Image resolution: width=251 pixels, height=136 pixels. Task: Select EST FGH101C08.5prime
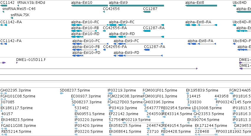(x=3, y=99)
